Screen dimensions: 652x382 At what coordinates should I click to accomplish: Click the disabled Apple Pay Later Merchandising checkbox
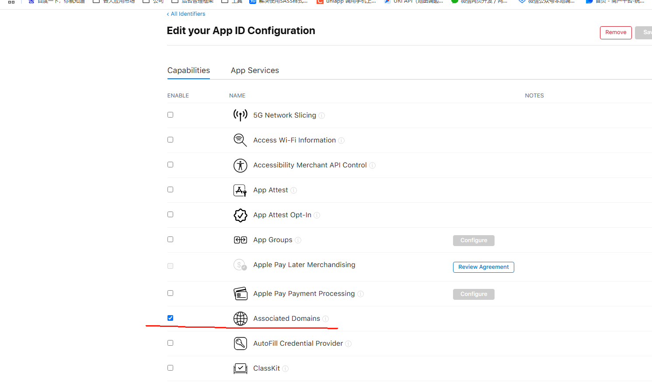tap(171, 266)
